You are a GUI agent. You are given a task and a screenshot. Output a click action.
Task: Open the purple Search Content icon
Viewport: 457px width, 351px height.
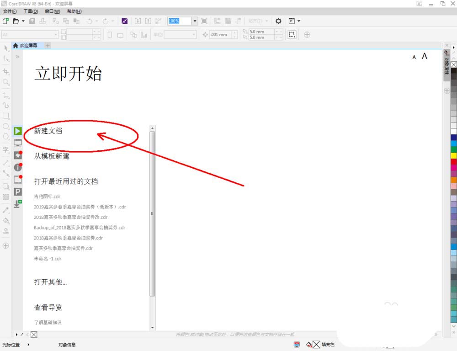click(124, 21)
